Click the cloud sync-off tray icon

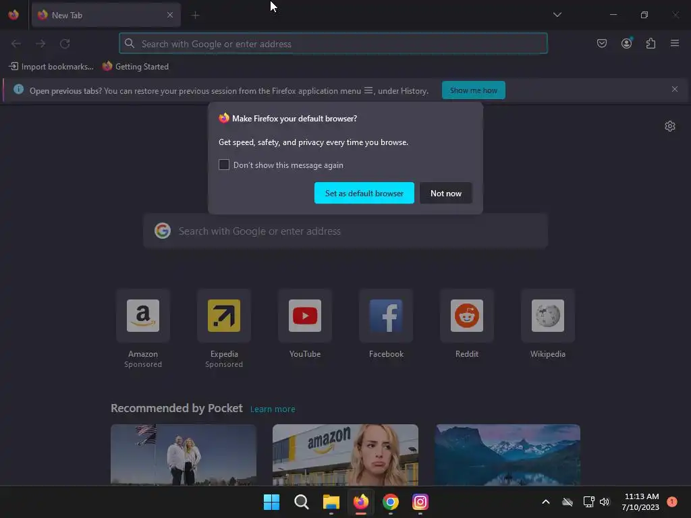[x=568, y=502]
